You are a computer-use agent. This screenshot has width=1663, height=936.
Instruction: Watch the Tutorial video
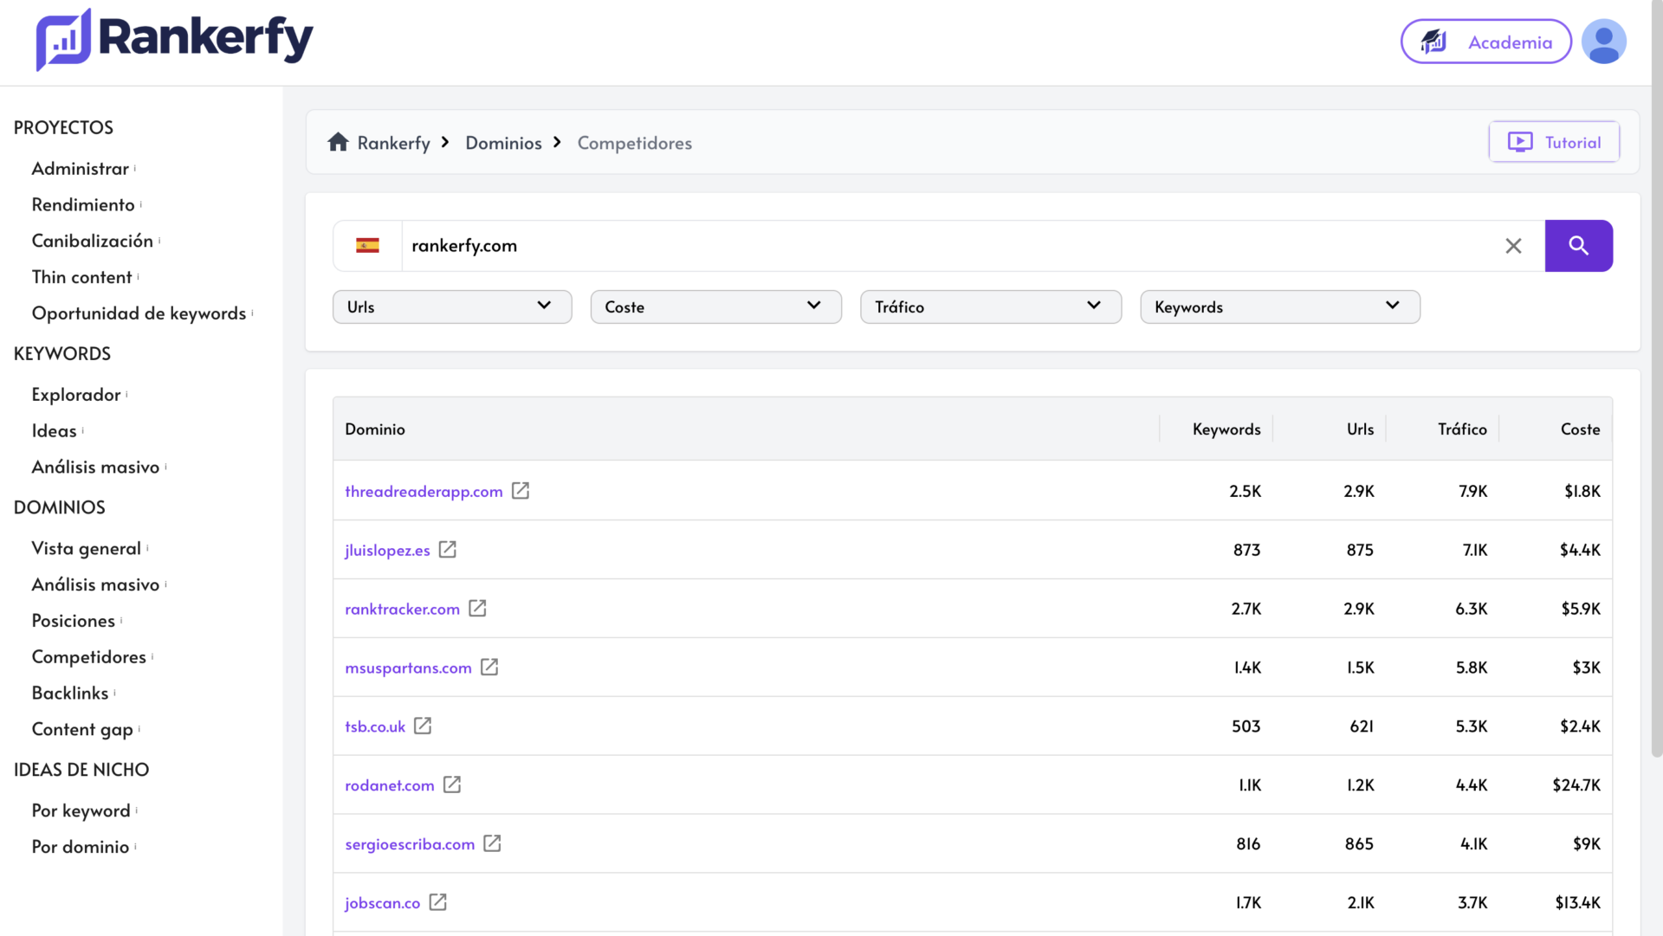point(1554,142)
